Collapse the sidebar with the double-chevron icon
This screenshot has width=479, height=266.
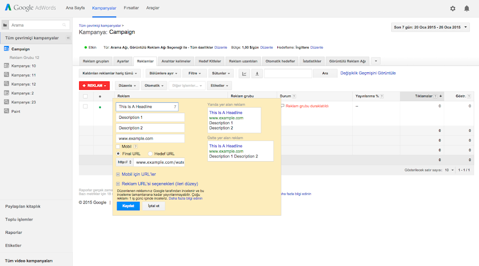(68, 38)
